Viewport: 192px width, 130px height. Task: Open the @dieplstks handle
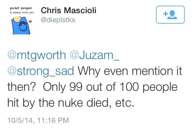click(x=58, y=20)
